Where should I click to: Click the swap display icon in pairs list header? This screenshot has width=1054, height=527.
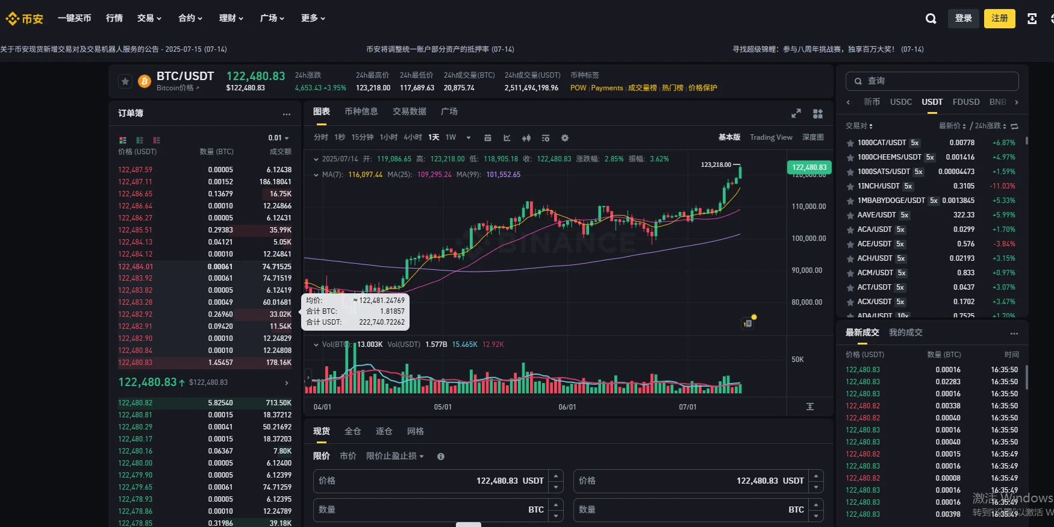pos(1014,126)
